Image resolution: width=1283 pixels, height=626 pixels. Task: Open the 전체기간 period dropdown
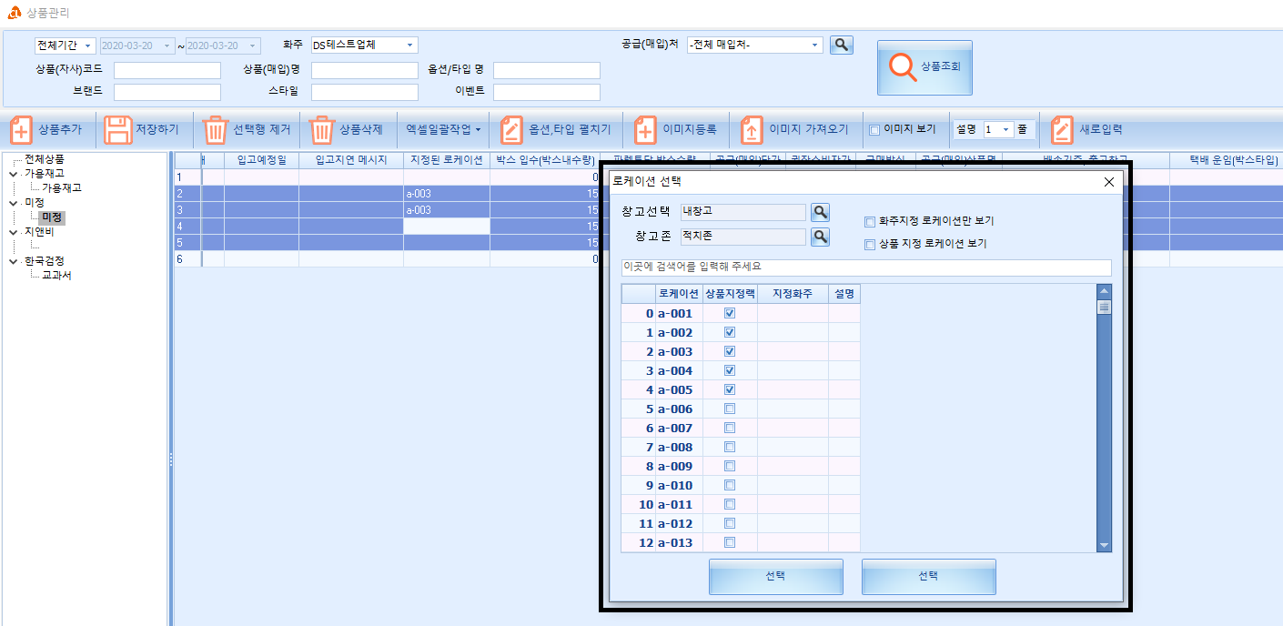click(x=88, y=45)
